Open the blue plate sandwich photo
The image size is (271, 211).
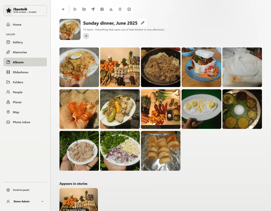(x=201, y=67)
